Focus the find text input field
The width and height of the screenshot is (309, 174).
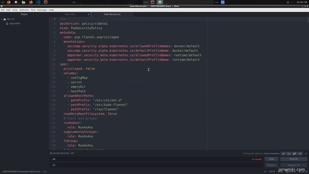pos(156,159)
